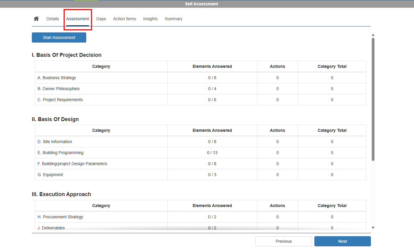Click the Previous button

point(283,241)
